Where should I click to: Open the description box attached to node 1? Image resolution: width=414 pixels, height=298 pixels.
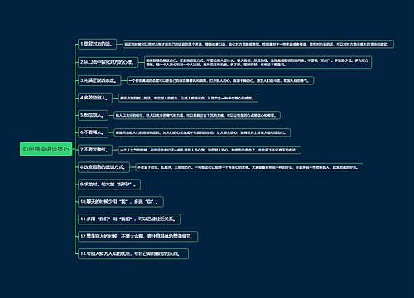258,44
